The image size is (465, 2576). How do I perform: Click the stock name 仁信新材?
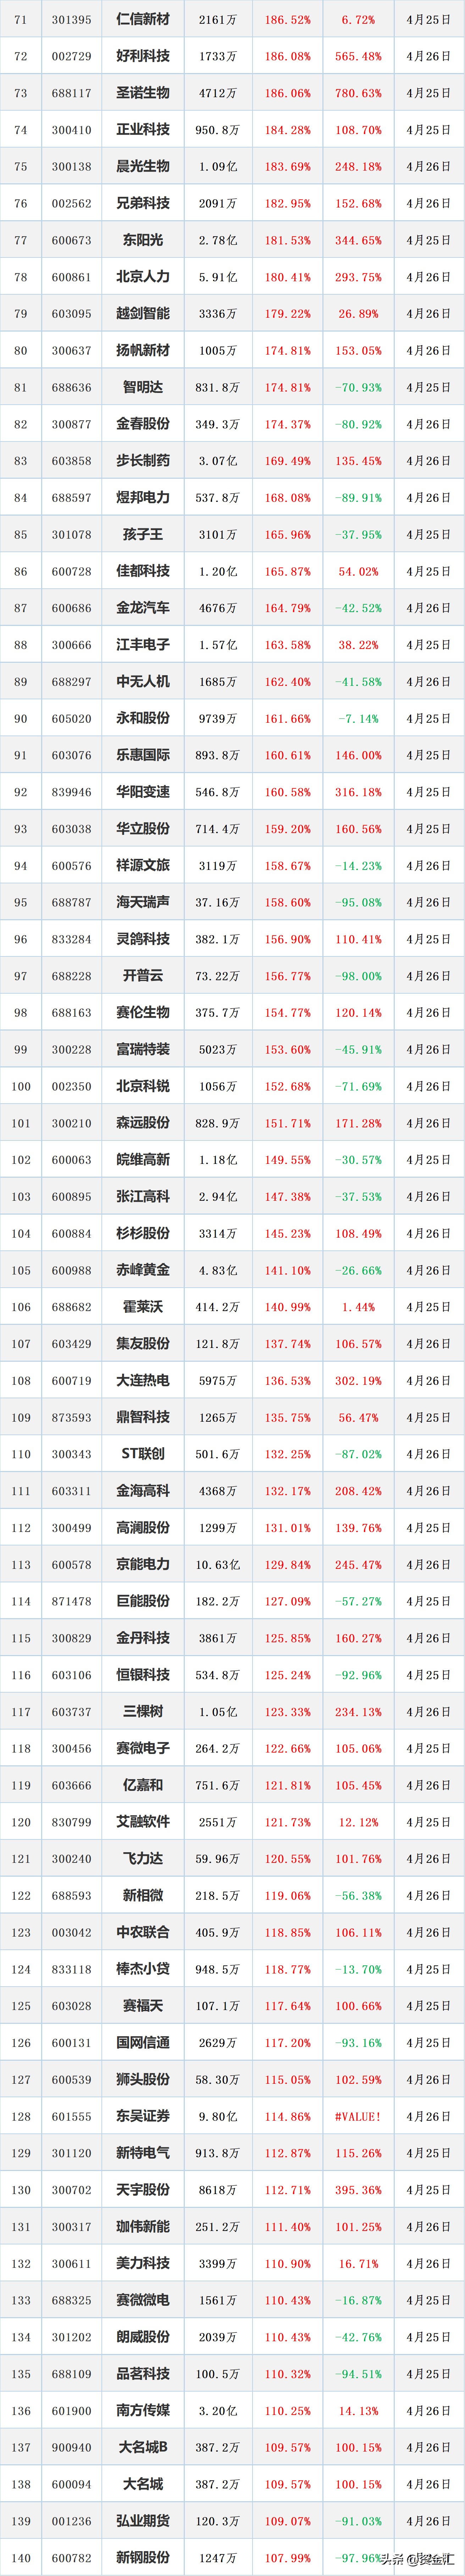point(143,19)
